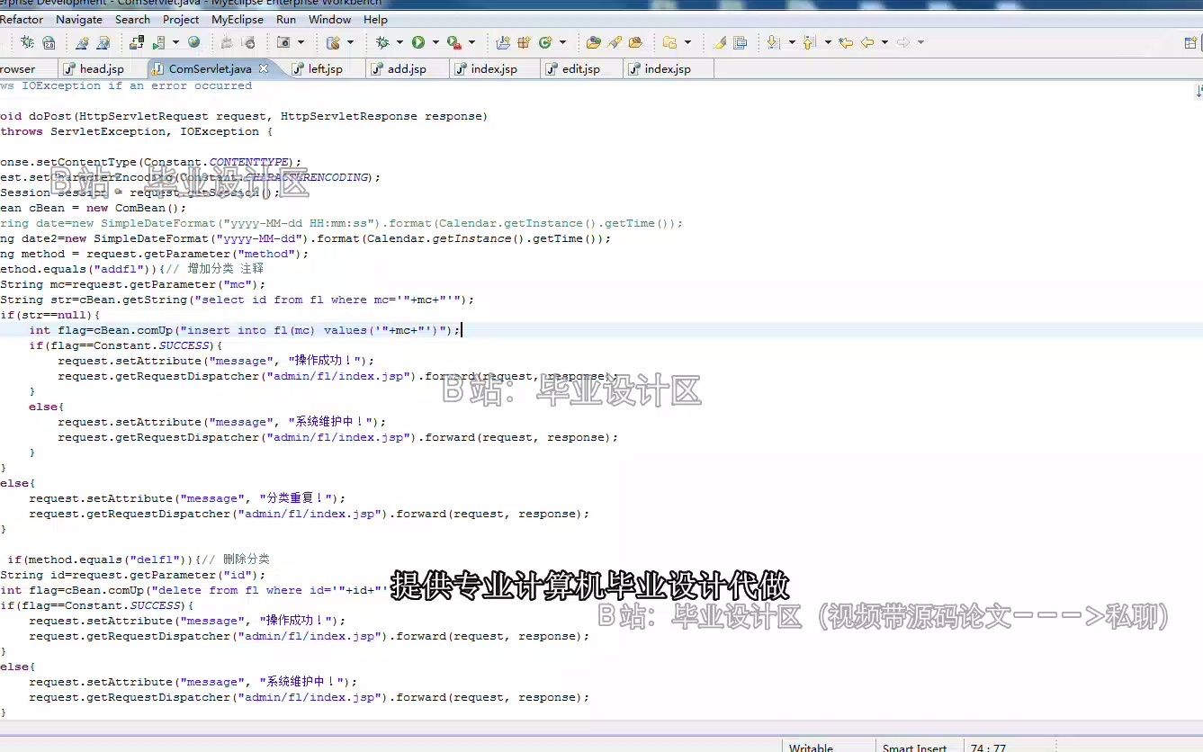Click the "if(str==null){" code line
This screenshot has height=752, width=1203.
coord(50,315)
